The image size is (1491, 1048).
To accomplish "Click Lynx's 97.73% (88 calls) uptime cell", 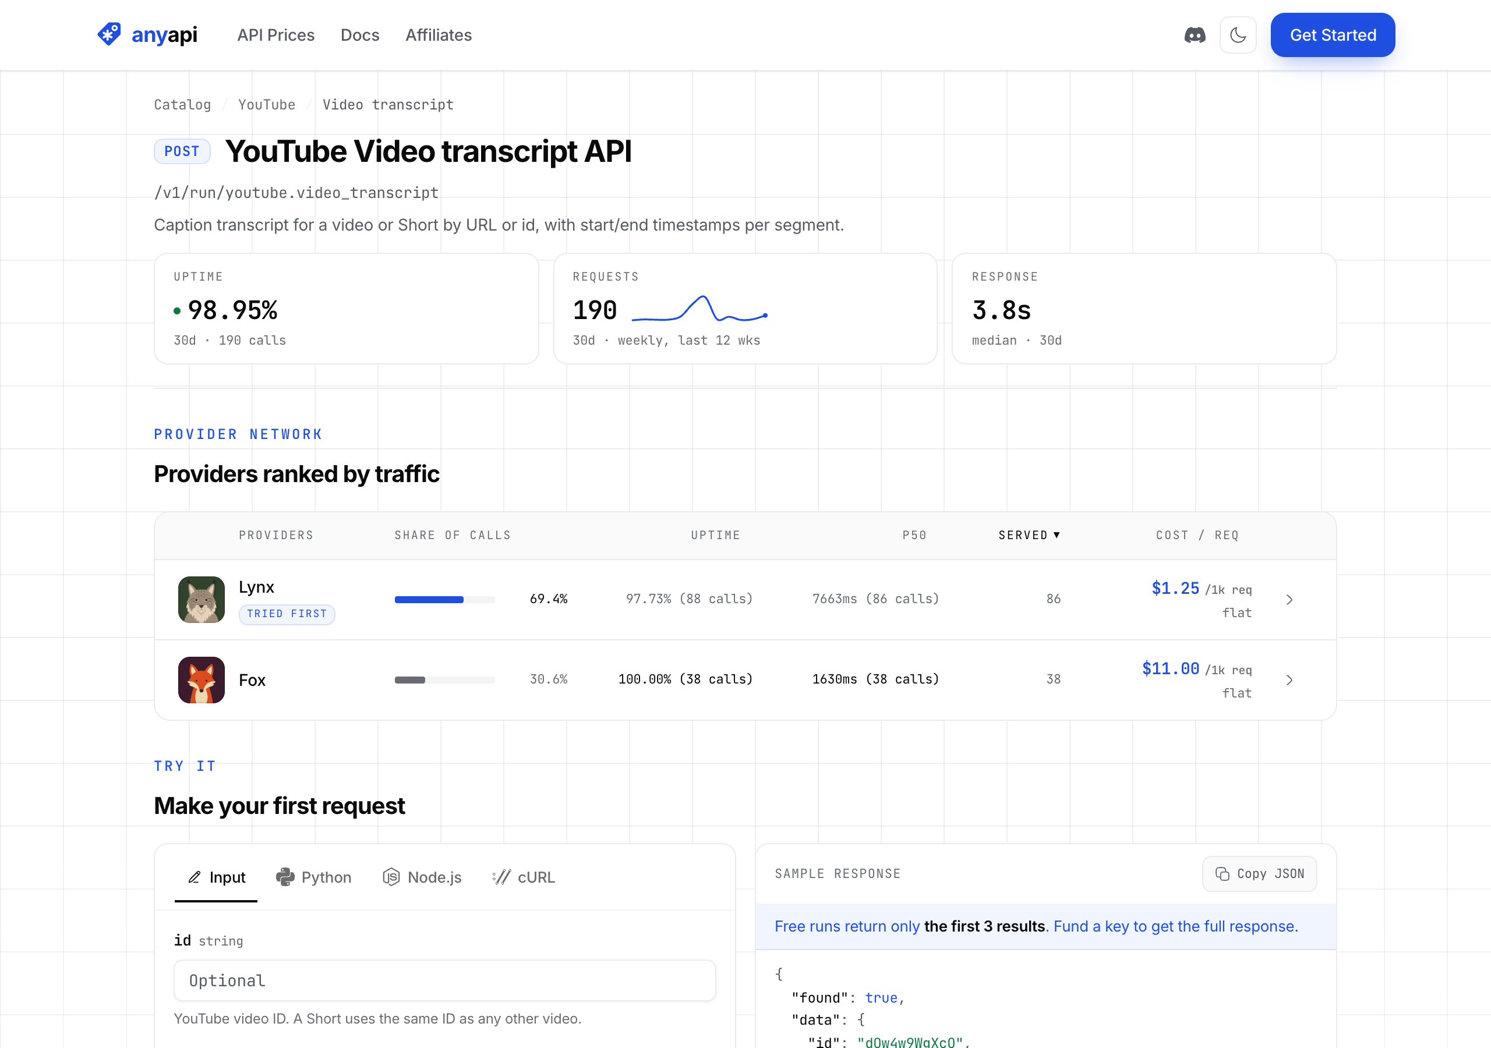I will tap(689, 599).
